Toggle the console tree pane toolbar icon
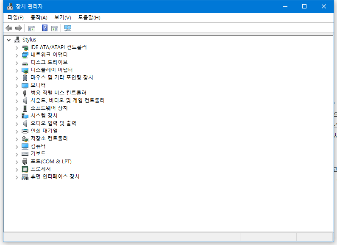 coord(32,28)
